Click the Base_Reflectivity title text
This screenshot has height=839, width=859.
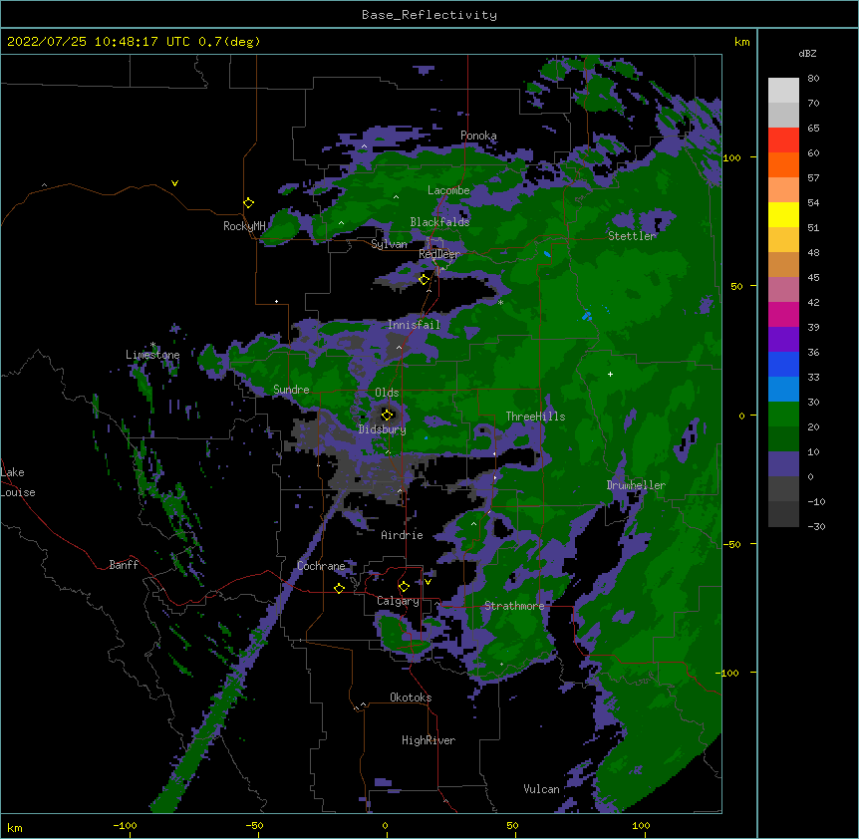pos(429,15)
